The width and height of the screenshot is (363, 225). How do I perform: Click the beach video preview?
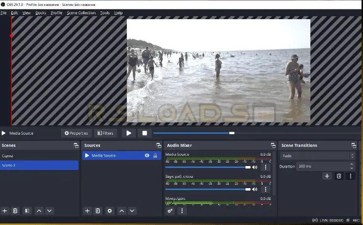pyautogui.click(x=218, y=71)
